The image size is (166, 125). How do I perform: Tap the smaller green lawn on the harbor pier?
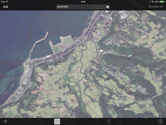(x=56, y=50)
